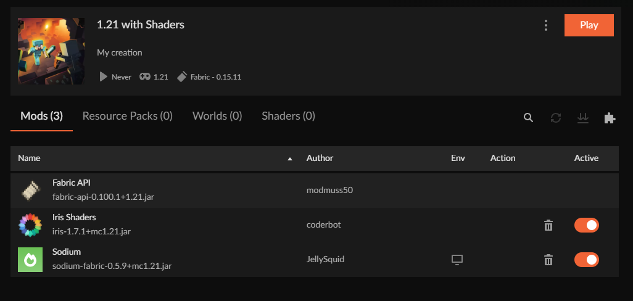The image size is (633, 301).
Task: Click the Active column header
Action: click(x=586, y=158)
